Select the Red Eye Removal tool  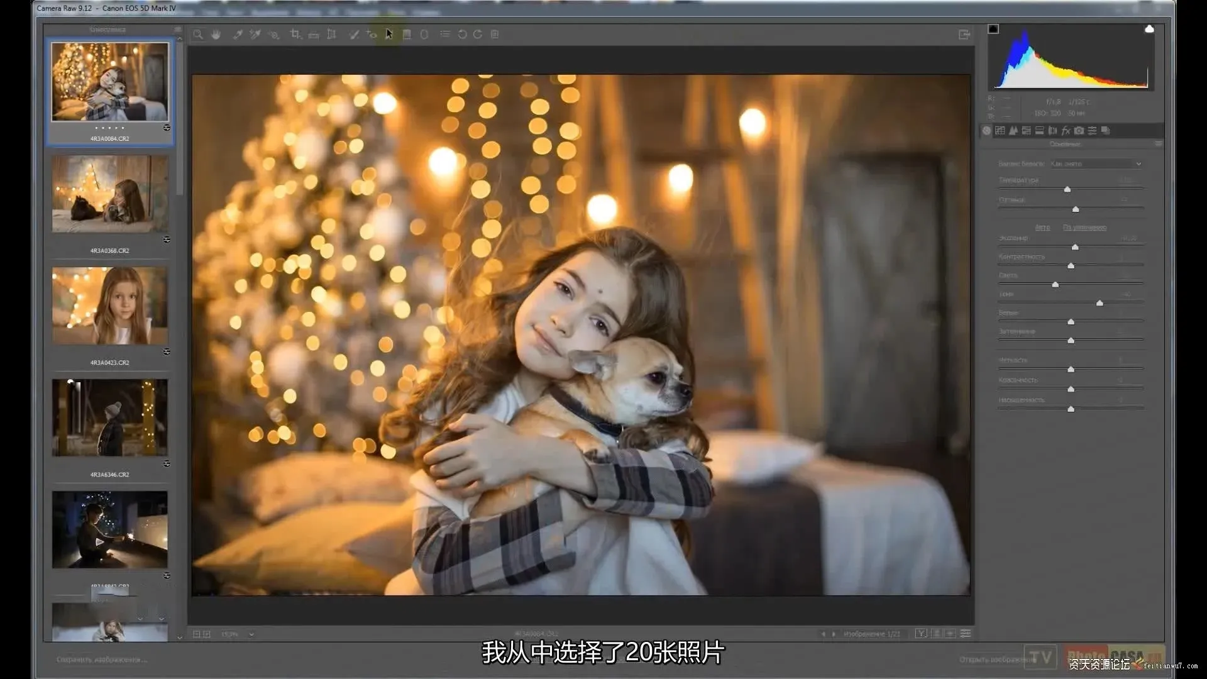(372, 35)
